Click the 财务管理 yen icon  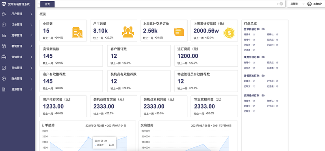pyautogui.click(x=4, y=79)
